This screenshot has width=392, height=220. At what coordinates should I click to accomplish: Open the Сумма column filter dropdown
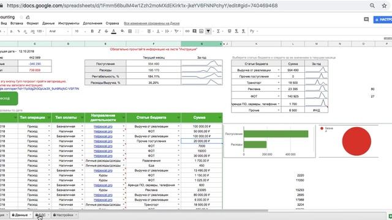coord(220,117)
